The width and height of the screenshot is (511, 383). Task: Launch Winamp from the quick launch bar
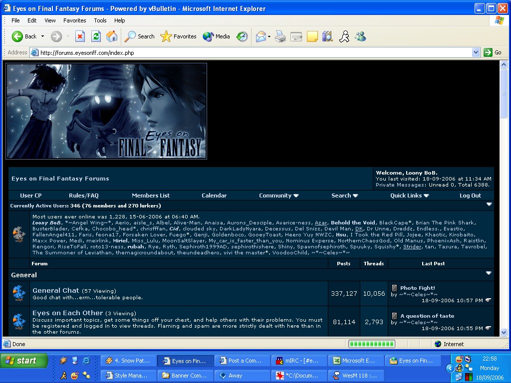pos(63,360)
